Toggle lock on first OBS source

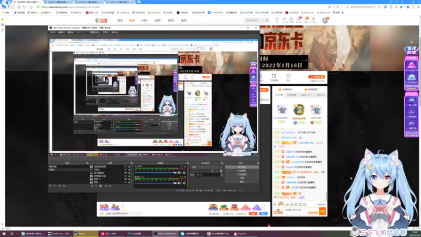(x=129, y=166)
